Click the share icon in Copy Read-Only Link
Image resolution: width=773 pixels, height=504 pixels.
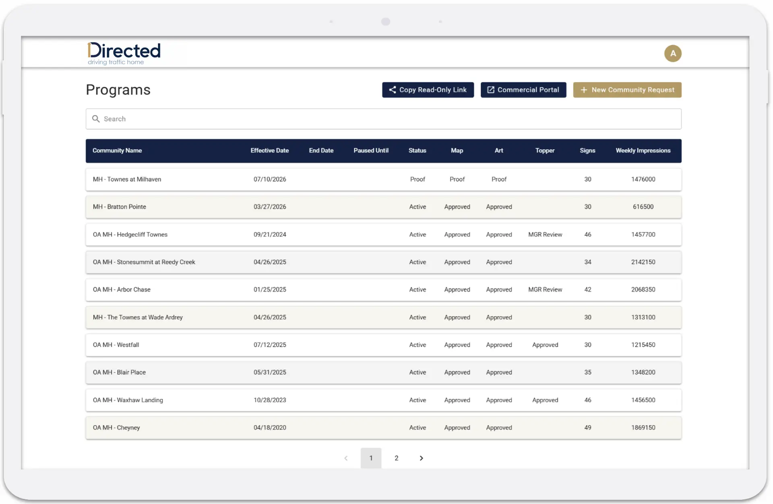tap(392, 90)
